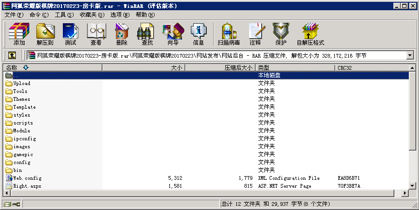Expand the archive path dropdown arrow
The width and height of the screenshot is (419, 210).
pos(410,56)
